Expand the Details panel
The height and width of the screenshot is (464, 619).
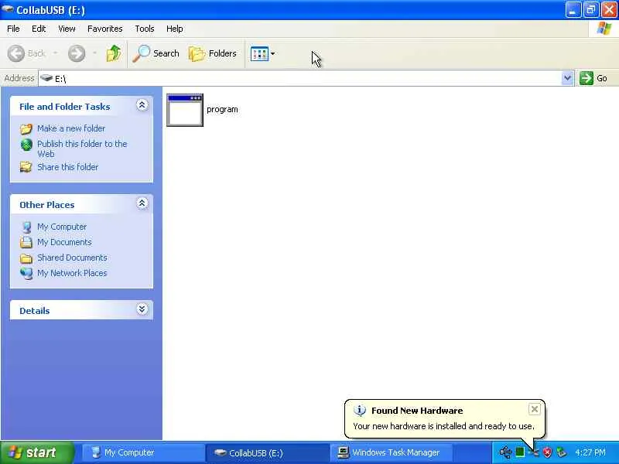click(x=142, y=309)
